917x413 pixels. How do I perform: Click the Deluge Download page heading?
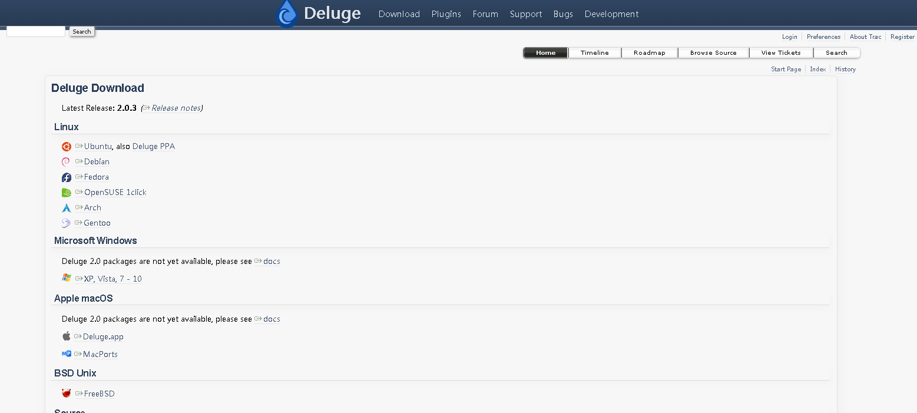[98, 88]
